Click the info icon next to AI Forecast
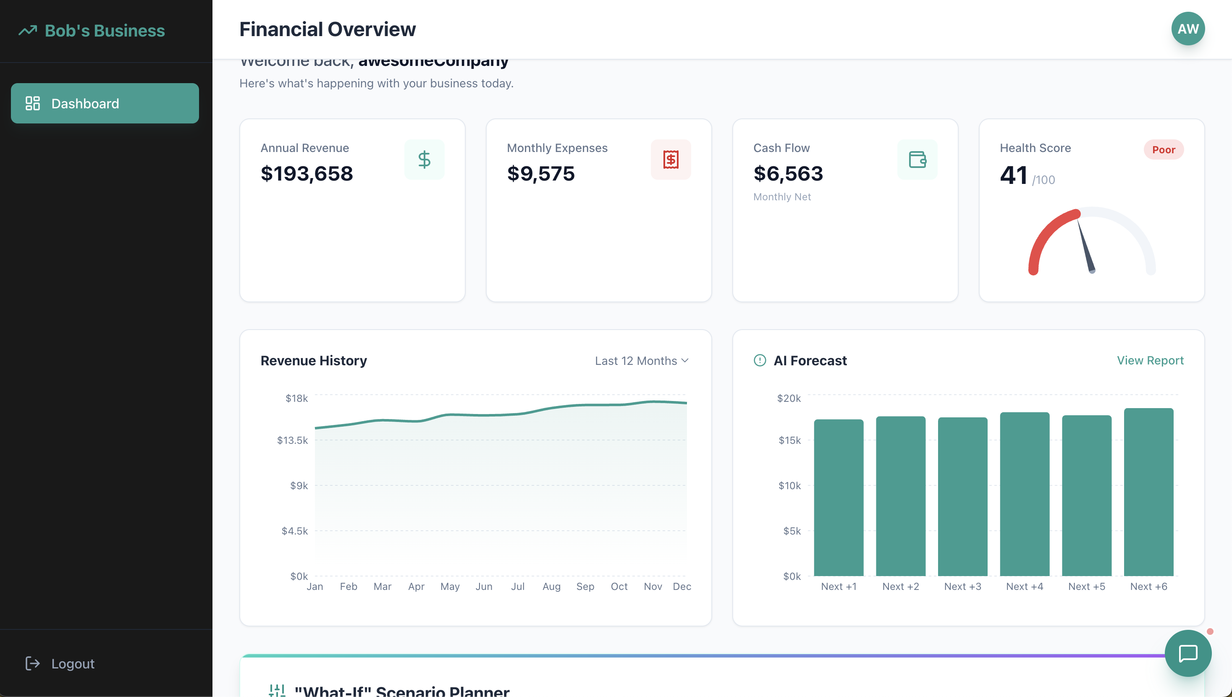The image size is (1232, 697). pyautogui.click(x=760, y=361)
